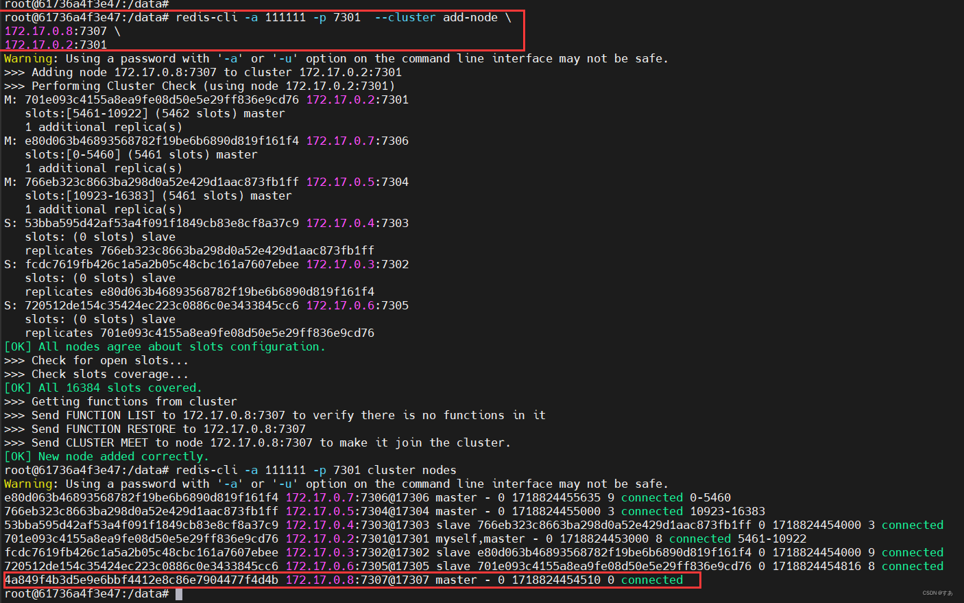The height and width of the screenshot is (603, 964).
Task: Click '[OK] All nodes agree about slots configuration.'
Action: [165, 347]
